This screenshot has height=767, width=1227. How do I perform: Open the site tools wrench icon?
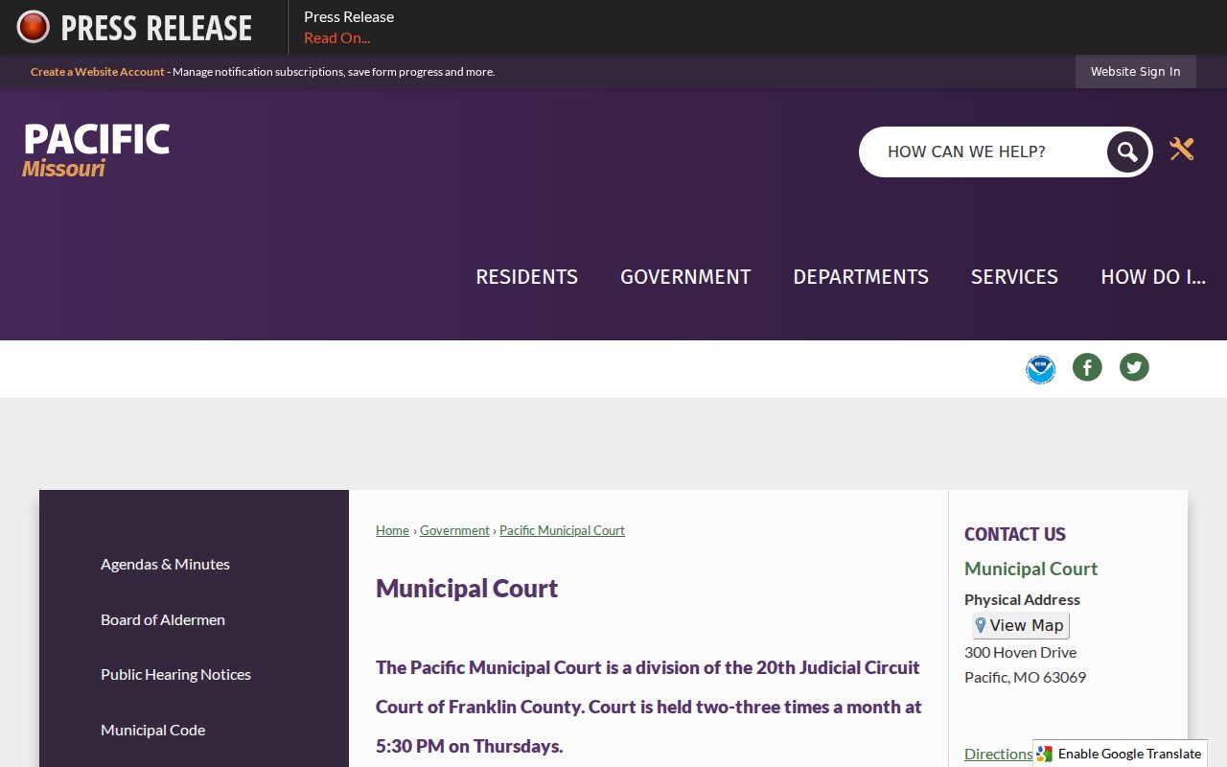click(x=1181, y=149)
